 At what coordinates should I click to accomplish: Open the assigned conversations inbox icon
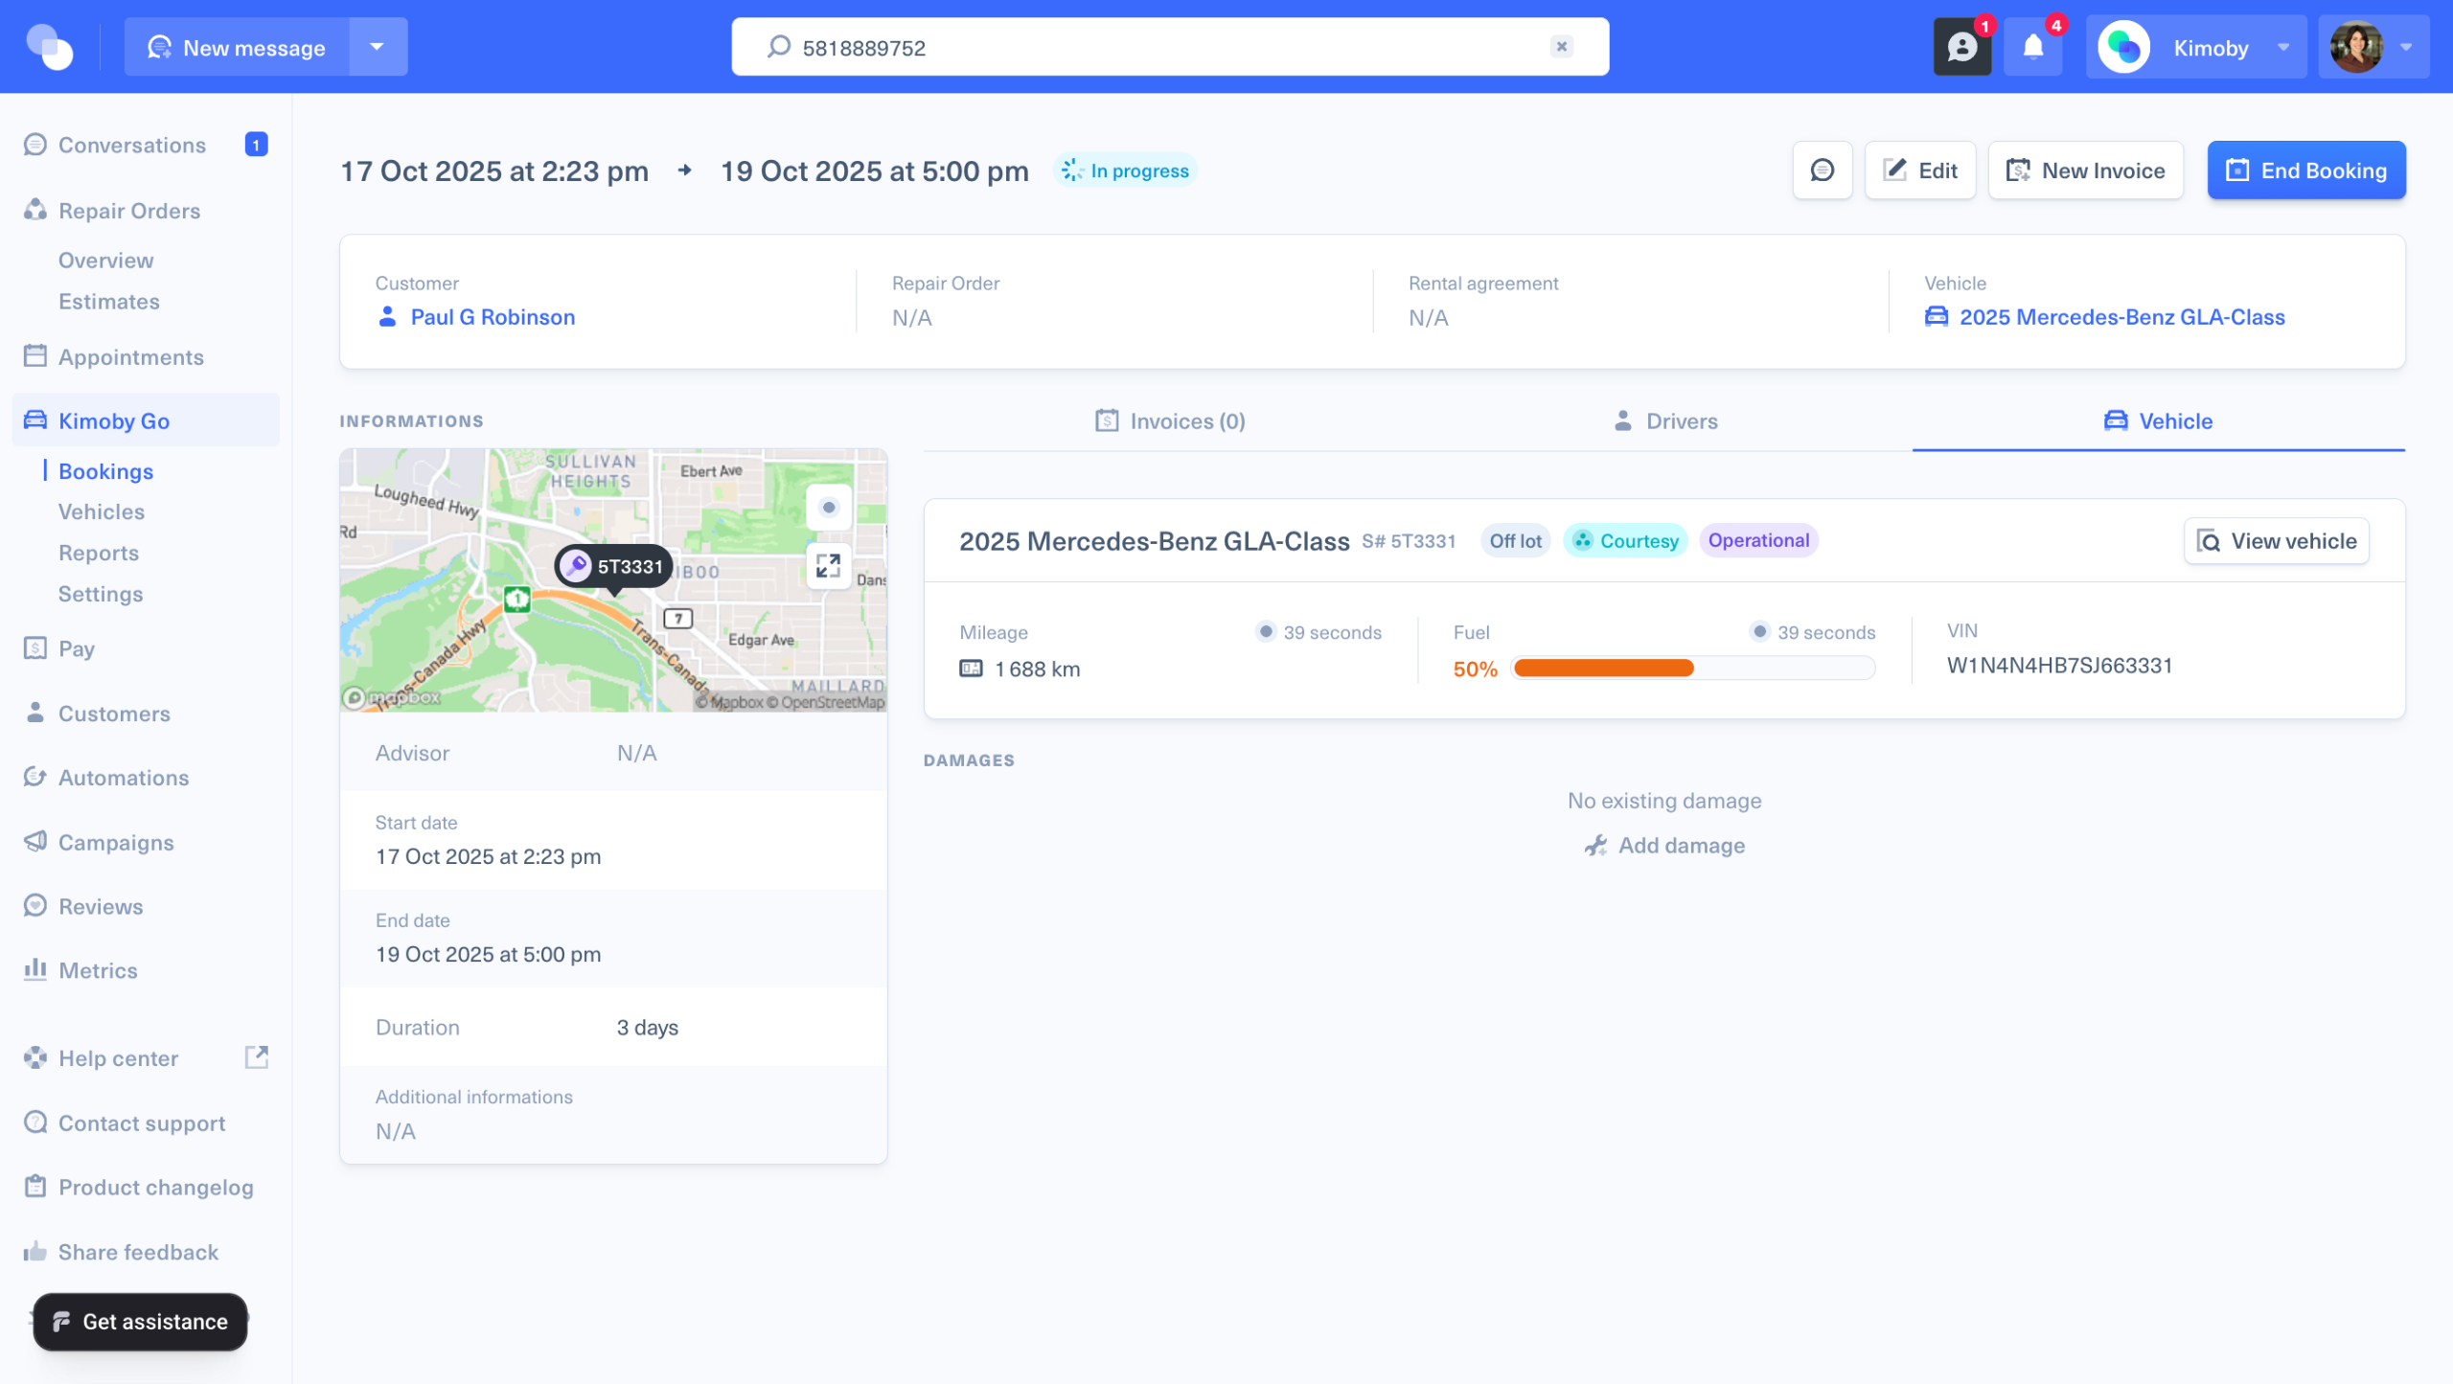point(1961,47)
